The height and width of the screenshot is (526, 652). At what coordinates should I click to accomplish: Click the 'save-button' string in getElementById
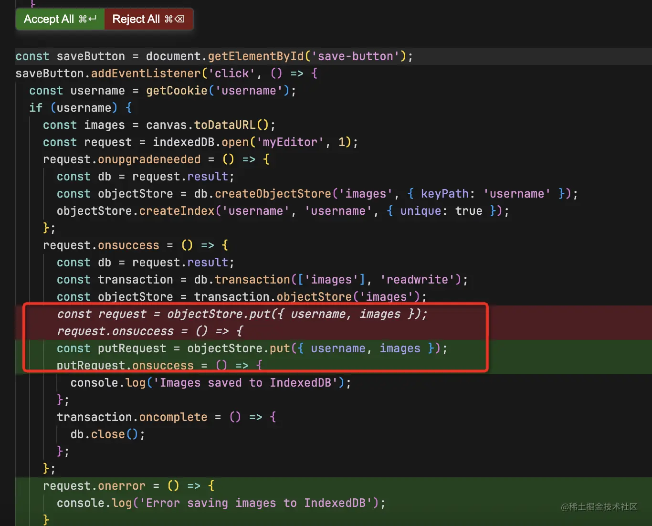356,56
